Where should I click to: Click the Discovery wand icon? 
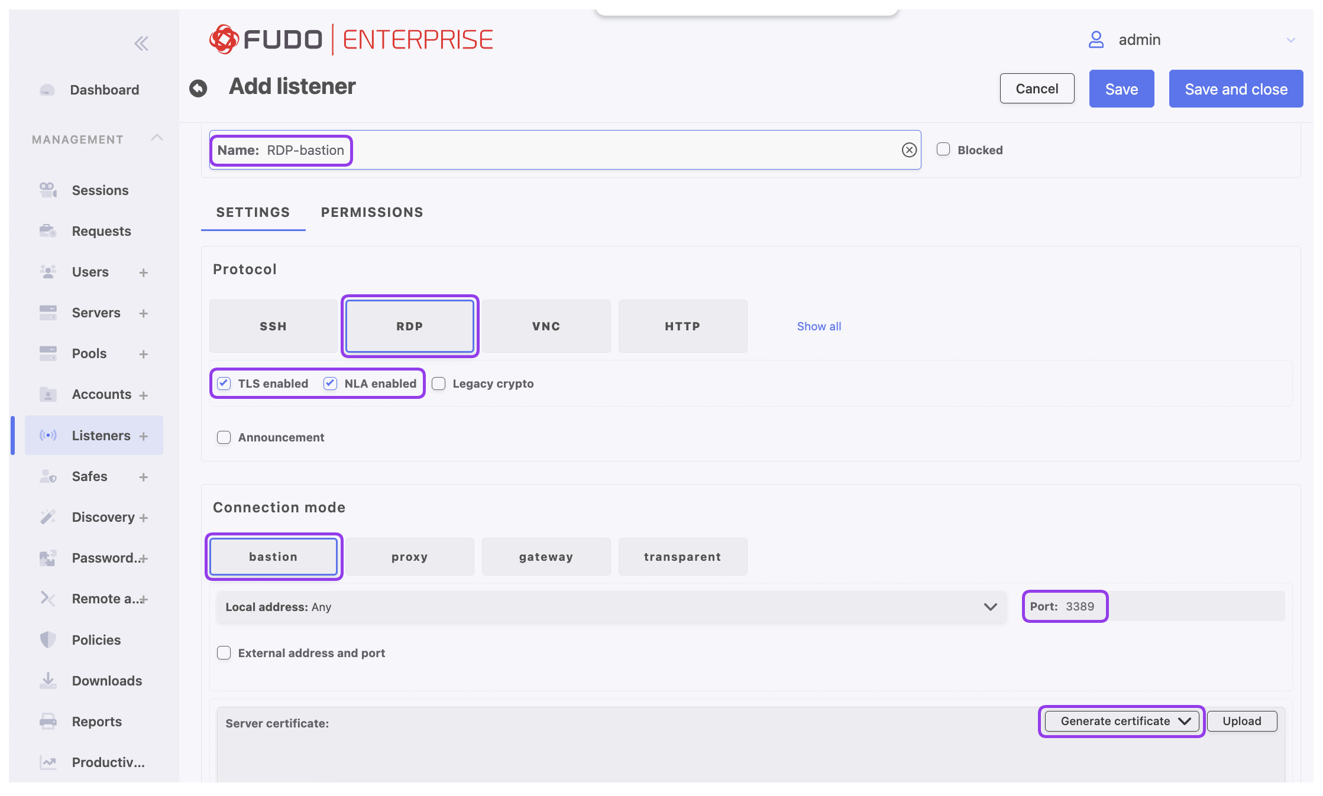[x=48, y=517]
